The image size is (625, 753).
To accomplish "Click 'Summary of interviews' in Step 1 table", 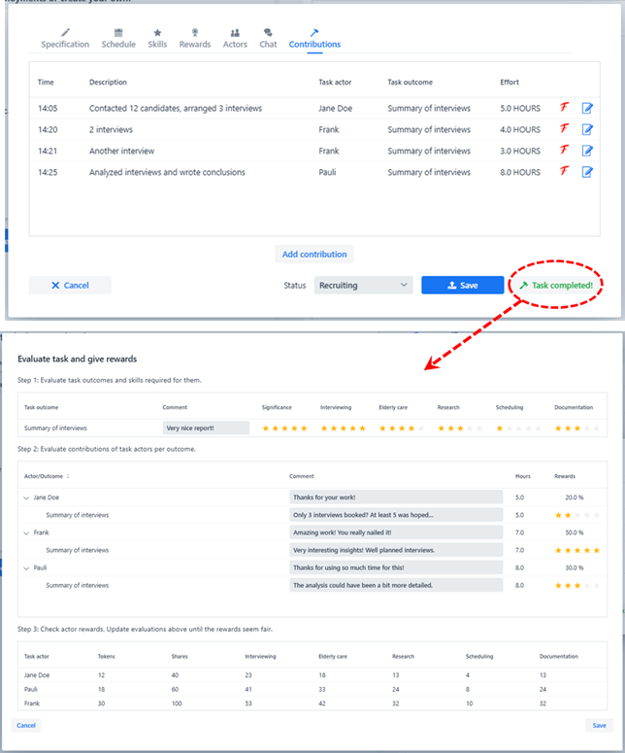I will pos(55,428).
